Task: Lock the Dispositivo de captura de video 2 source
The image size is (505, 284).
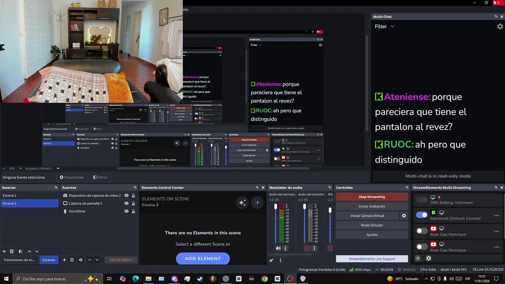Action: tap(133, 195)
